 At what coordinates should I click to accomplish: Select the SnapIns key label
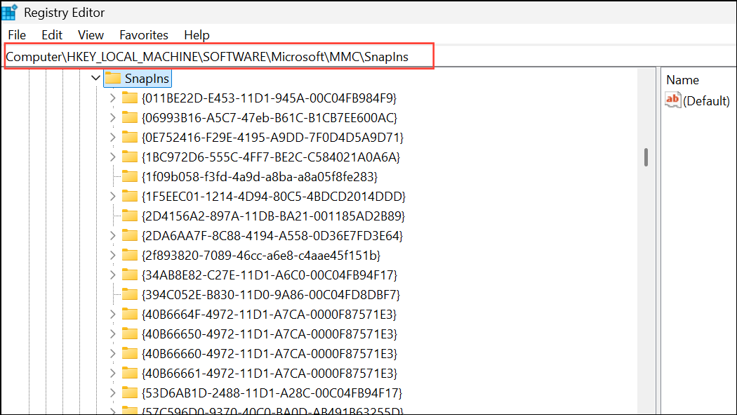147,79
